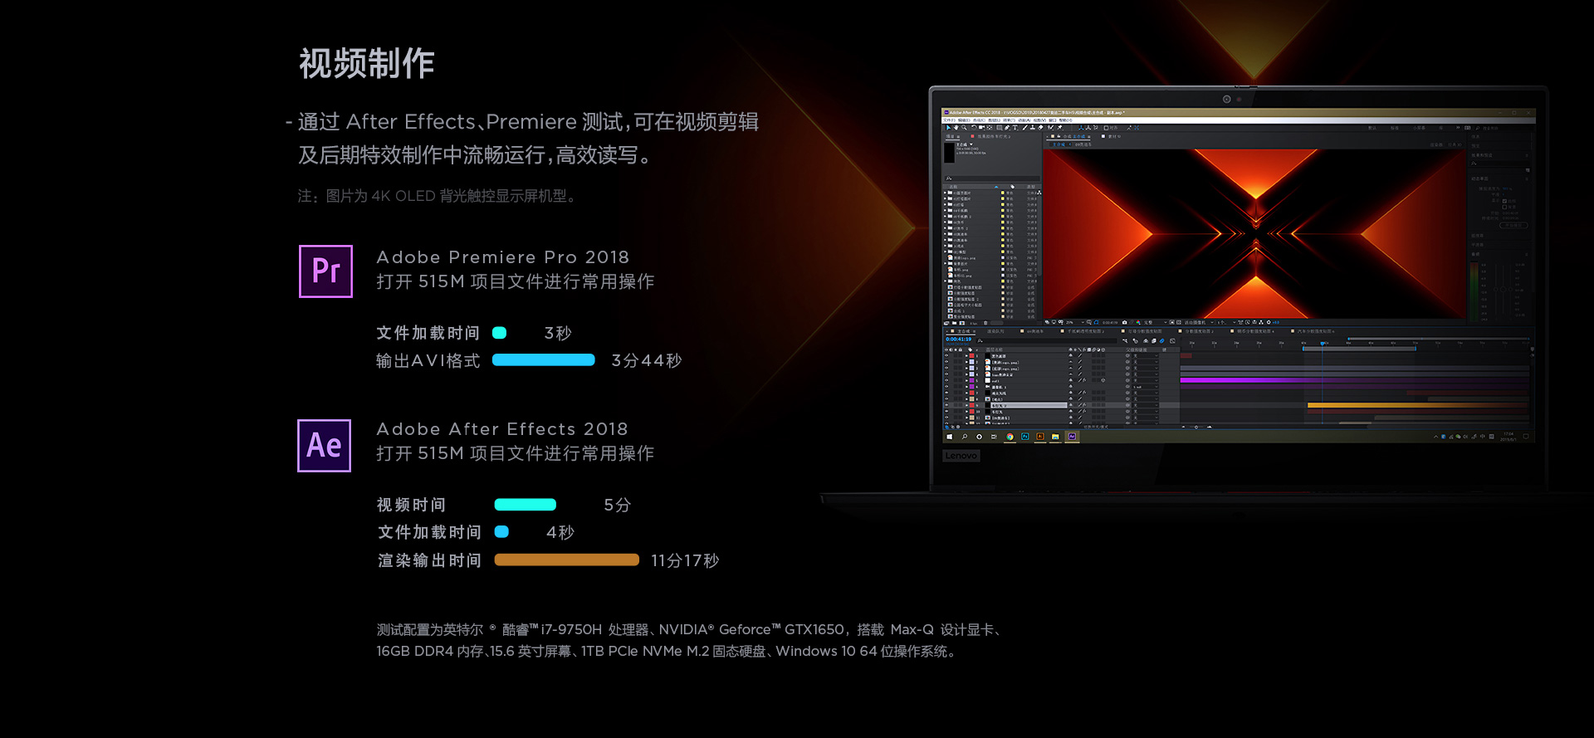Select the Hand tool in After Effects toolbar
1594x738 pixels.
956,128
